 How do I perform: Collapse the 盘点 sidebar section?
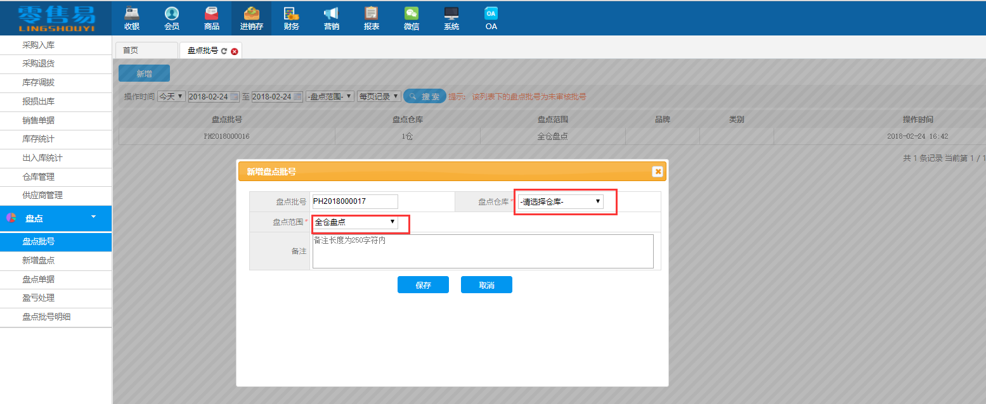[x=94, y=217]
